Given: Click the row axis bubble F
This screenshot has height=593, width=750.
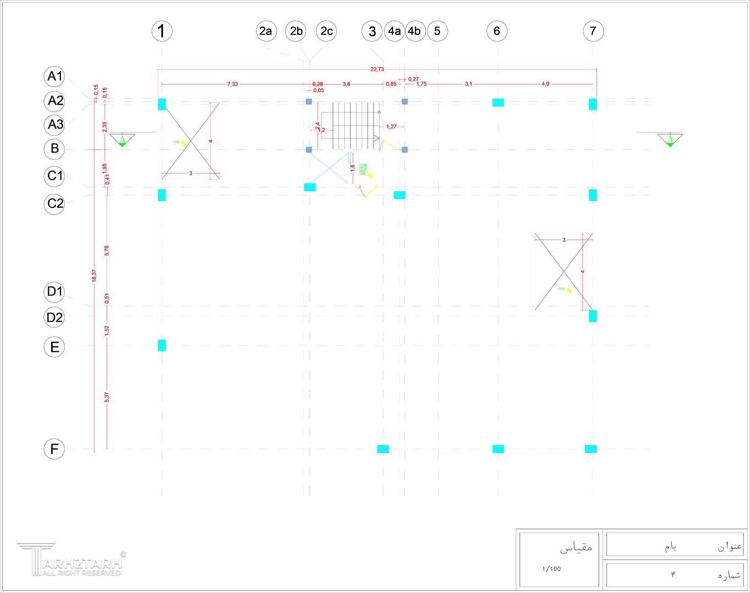Looking at the screenshot, I should pos(54,449).
